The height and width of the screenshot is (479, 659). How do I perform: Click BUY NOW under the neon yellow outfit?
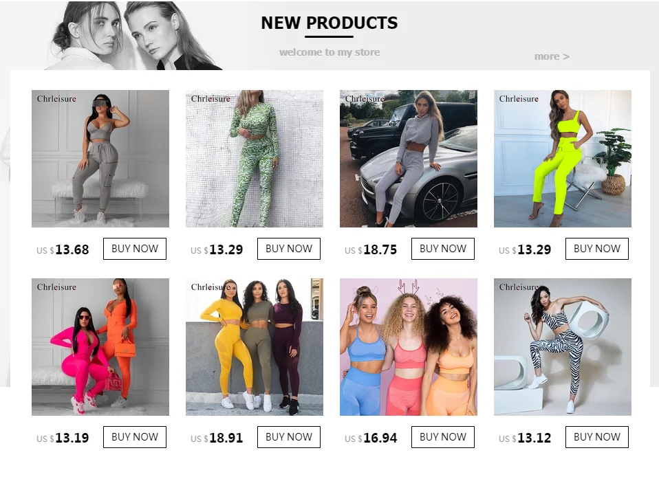point(597,249)
